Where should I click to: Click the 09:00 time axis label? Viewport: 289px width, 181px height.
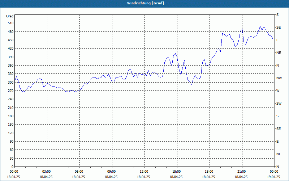[x=111, y=172]
